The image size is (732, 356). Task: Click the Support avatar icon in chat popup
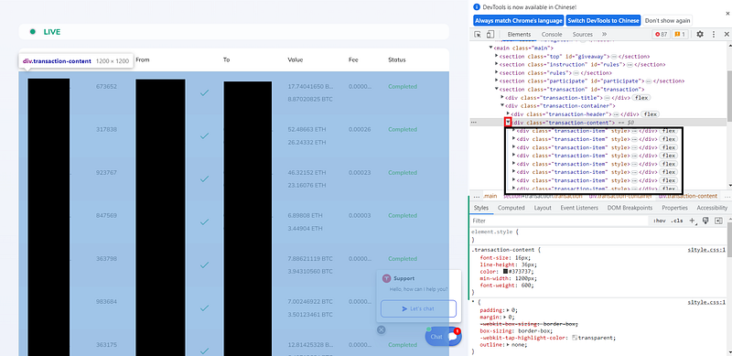click(386, 278)
